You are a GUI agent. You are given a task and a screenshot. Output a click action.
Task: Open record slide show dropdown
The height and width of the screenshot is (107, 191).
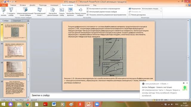80,12
